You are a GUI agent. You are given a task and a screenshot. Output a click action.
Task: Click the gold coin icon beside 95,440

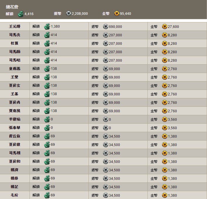point(117,13)
